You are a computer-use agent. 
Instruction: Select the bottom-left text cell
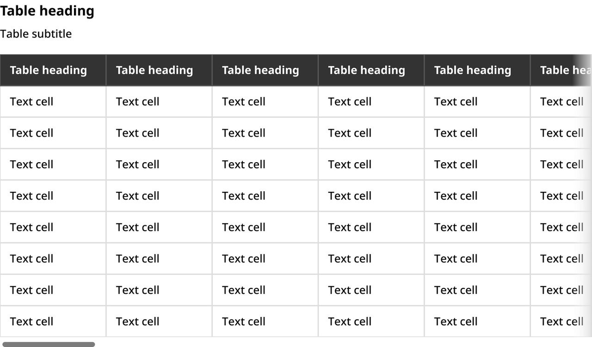coord(32,321)
